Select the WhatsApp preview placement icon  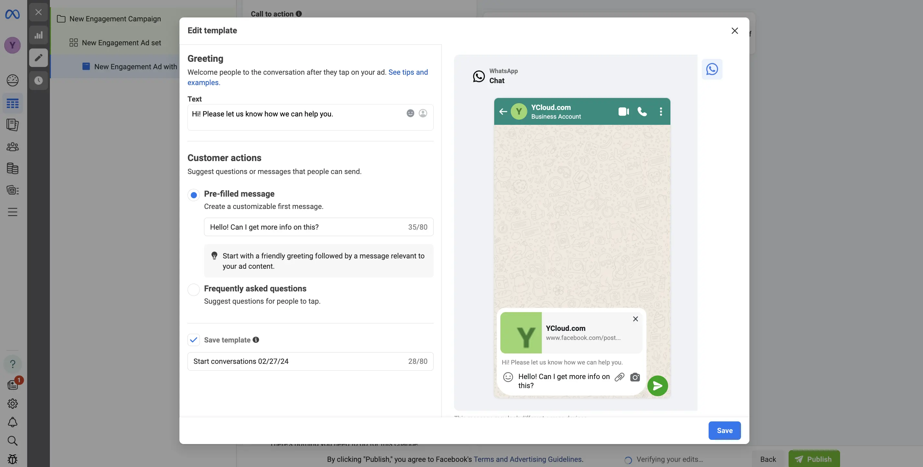pos(712,69)
